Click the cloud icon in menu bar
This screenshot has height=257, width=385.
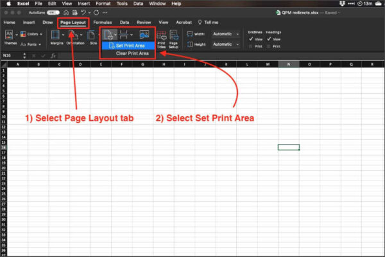pyautogui.click(x=379, y=3)
